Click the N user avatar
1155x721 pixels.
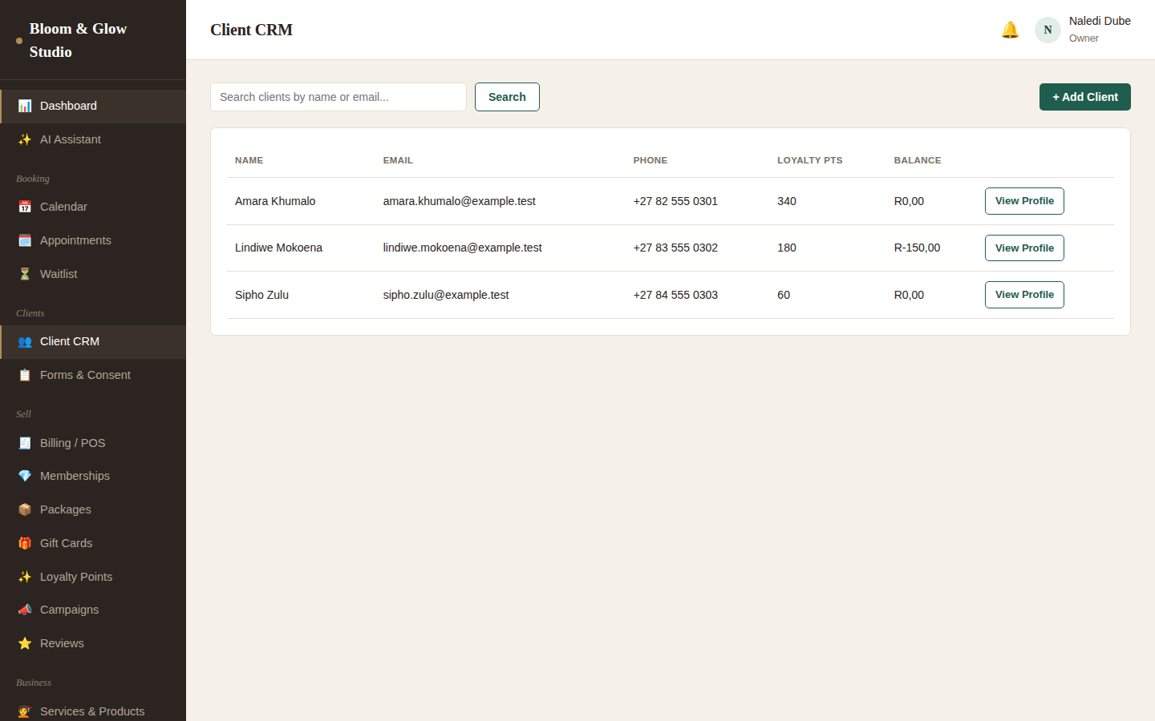coord(1048,30)
